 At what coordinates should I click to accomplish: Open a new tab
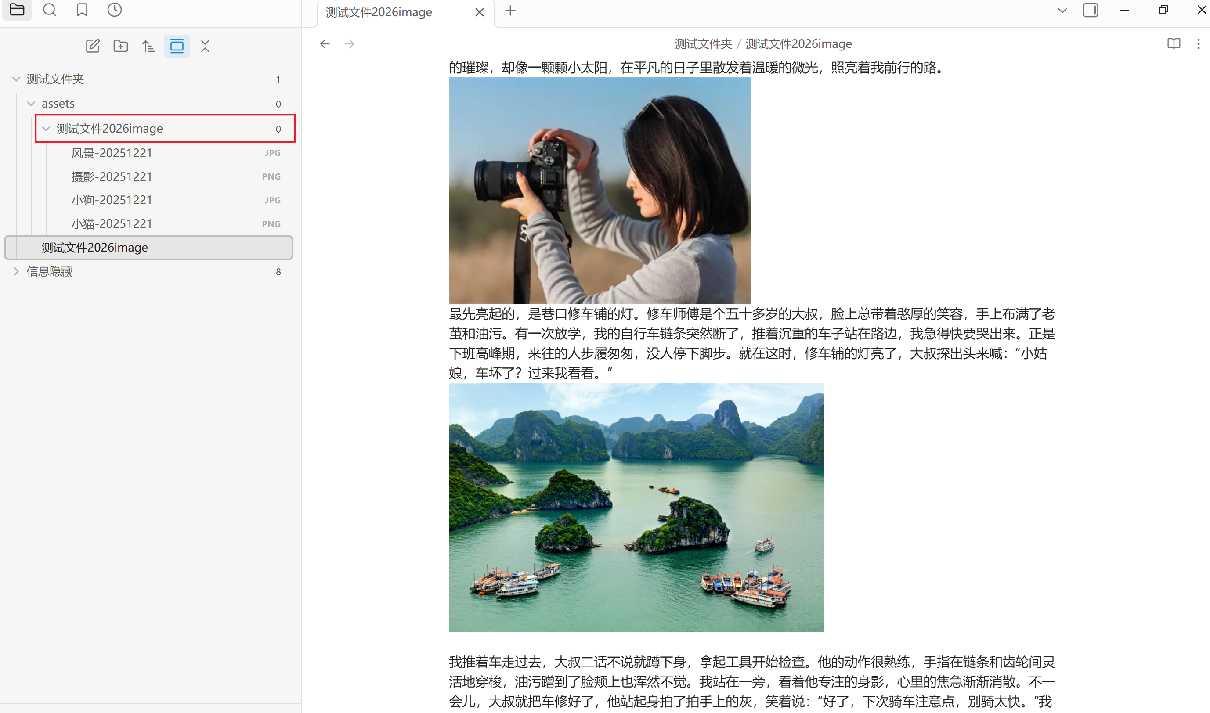(510, 11)
